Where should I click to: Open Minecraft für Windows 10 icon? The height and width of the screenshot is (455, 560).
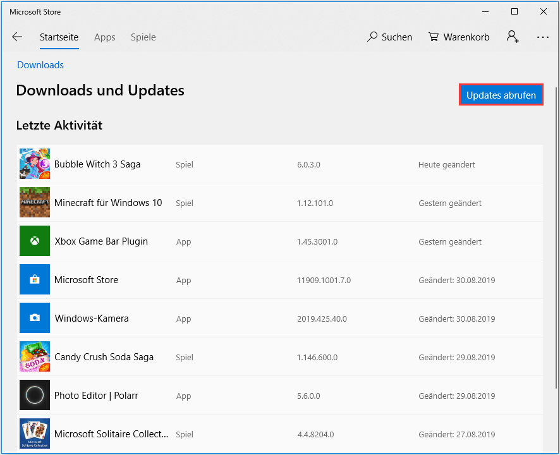(35, 202)
